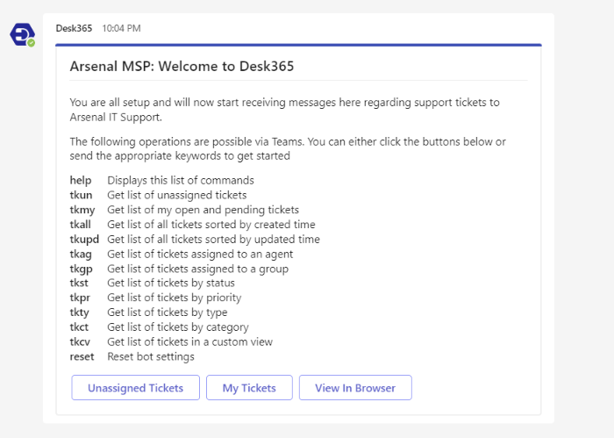
Task: Click the Desk365 bot avatar icon
Action: click(x=22, y=35)
